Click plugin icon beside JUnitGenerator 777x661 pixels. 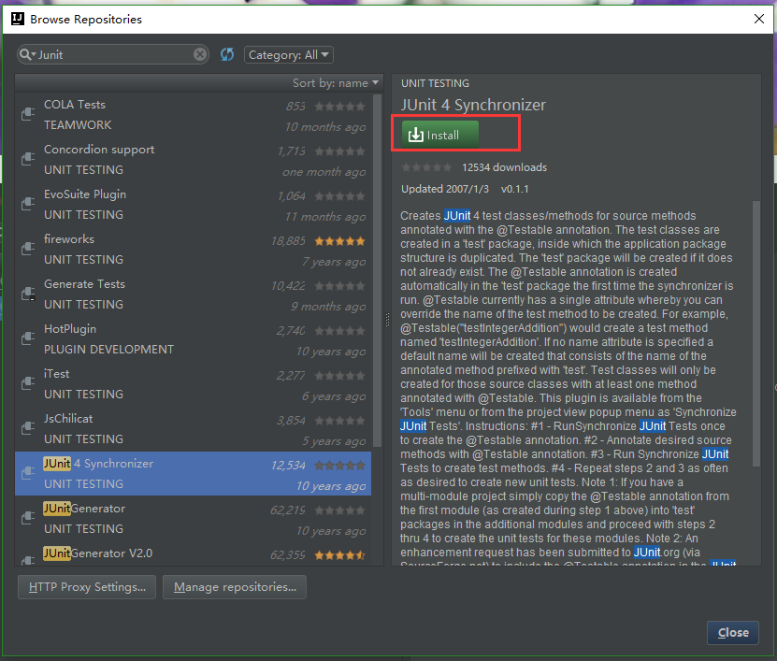[x=28, y=518]
